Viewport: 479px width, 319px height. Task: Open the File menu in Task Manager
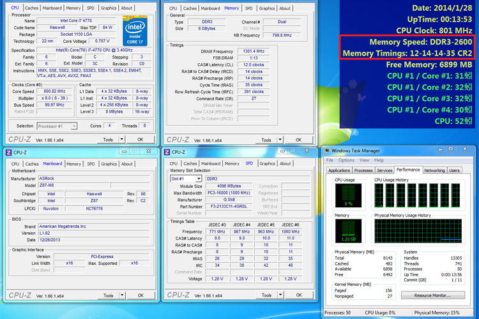click(x=330, y=160)
